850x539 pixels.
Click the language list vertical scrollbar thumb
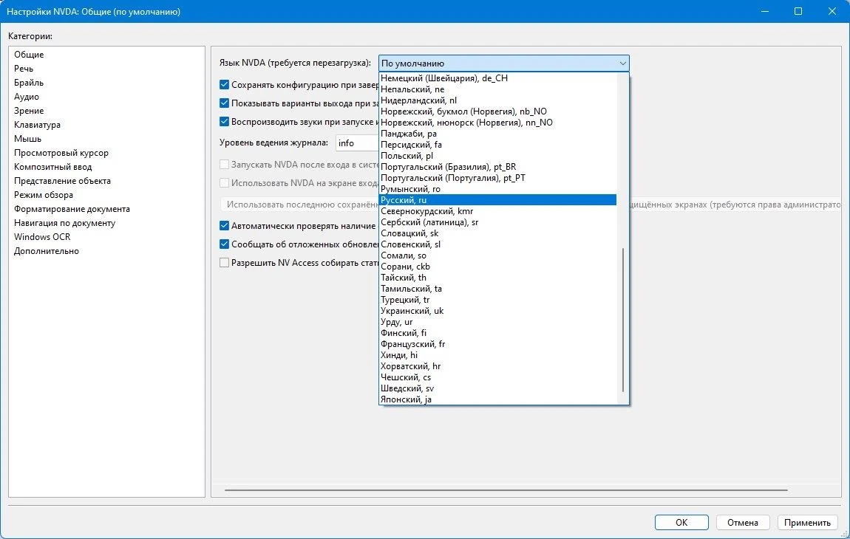[623, 320]
